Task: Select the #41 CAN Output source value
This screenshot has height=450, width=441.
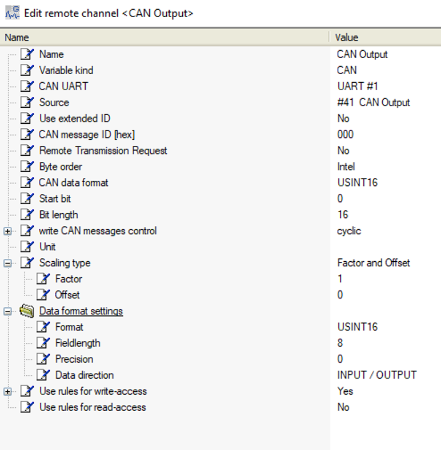Action: pos(374,103)
